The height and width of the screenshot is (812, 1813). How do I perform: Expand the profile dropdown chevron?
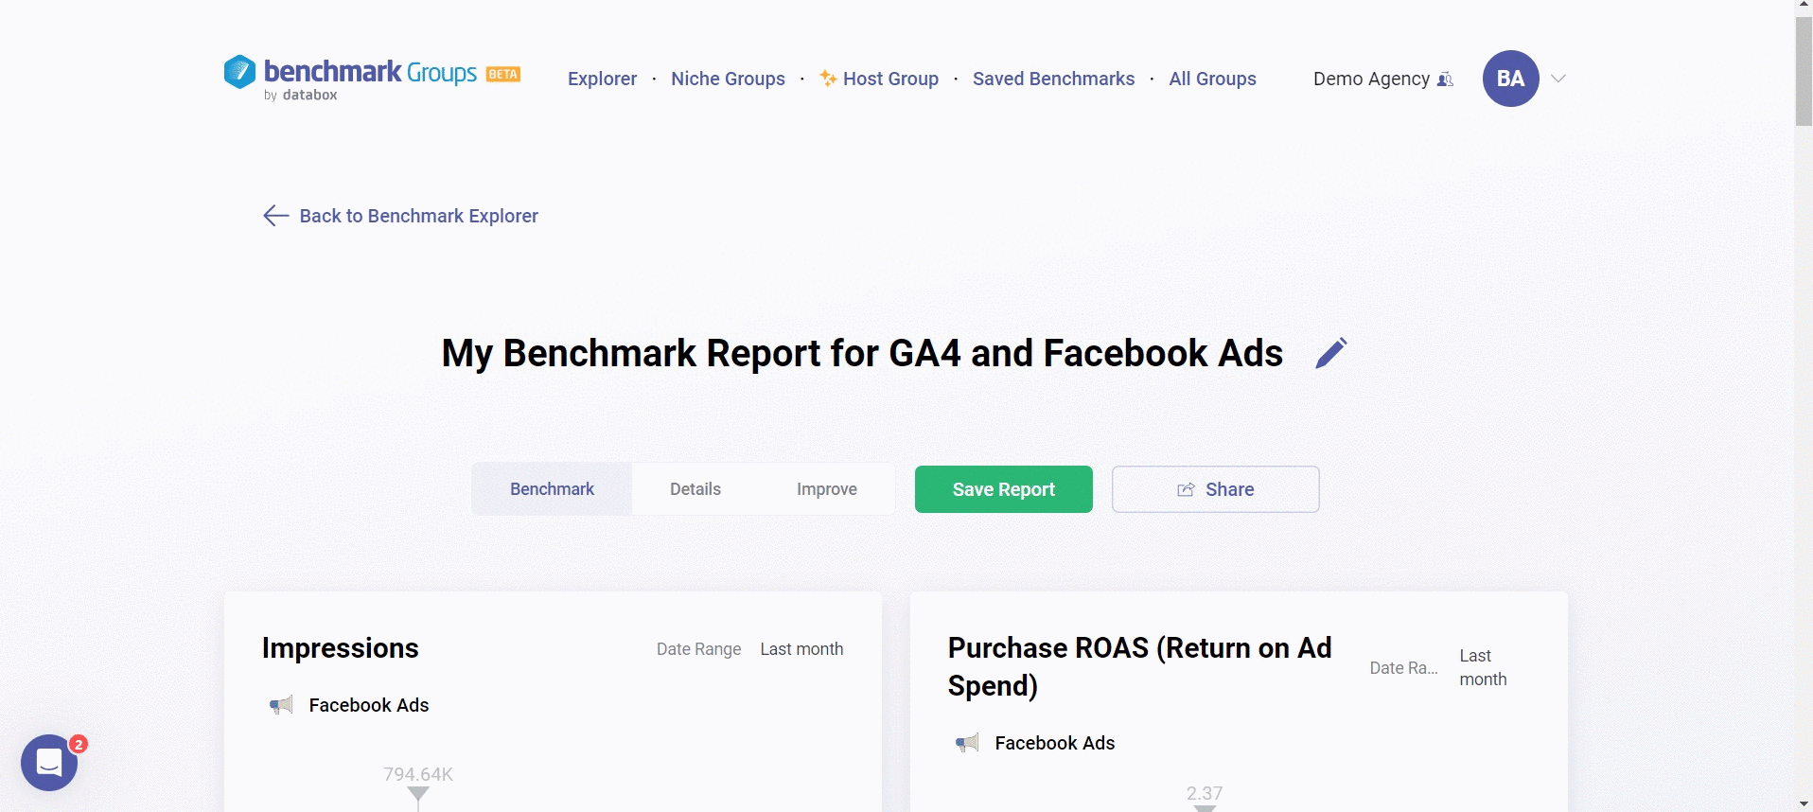[x=1558, y=79]
